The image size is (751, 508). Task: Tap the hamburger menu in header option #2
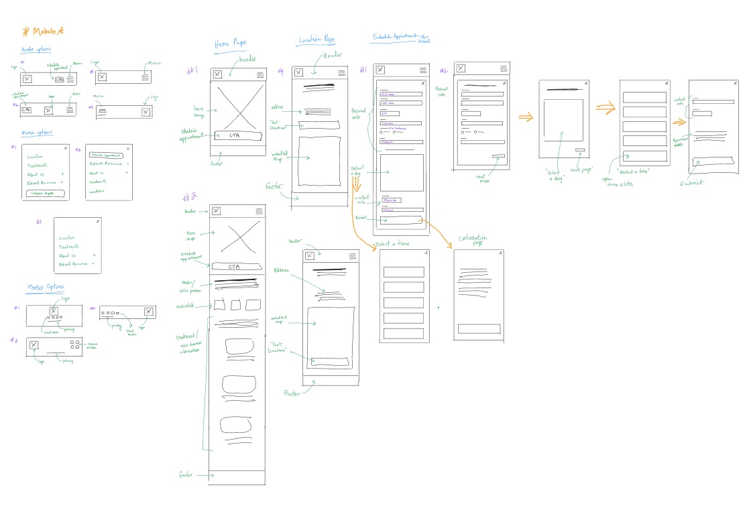pyautogui.click(x=70, y=110)
